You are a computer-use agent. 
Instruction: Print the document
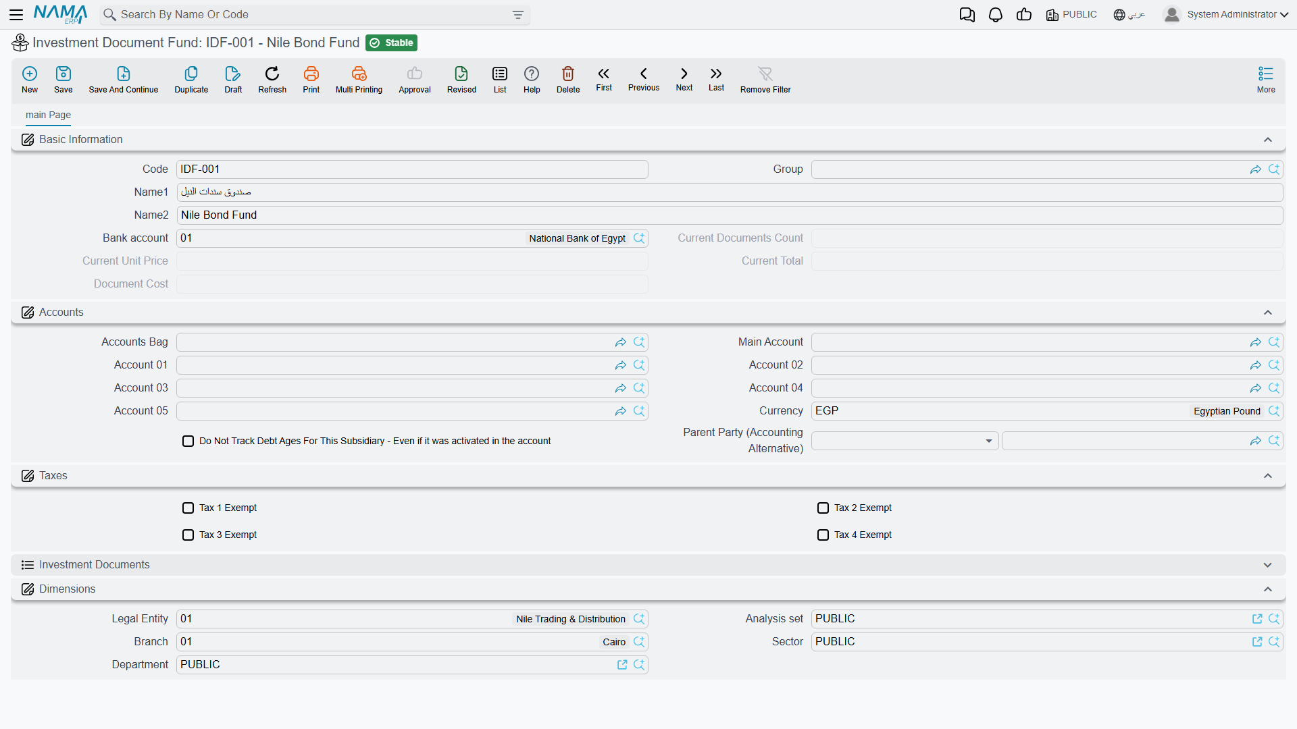coord(311,74)
